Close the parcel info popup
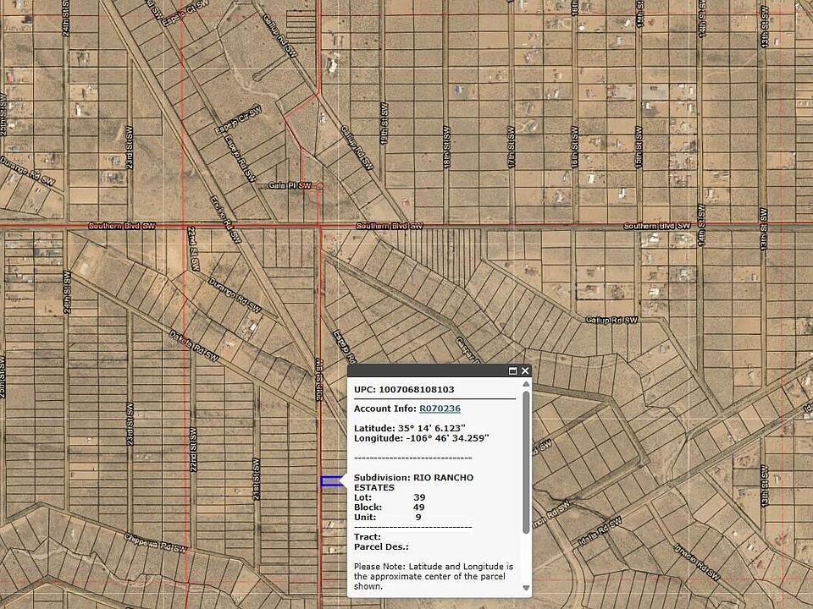The width and height of the screenshot is (813, 609). [x=525, y=370]
